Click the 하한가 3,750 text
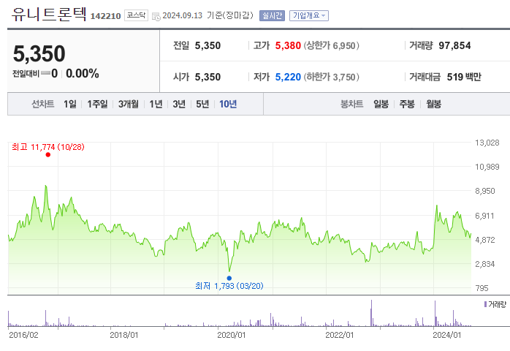The width and height of the screenshot is (510, 351). (x=332, y=78)
